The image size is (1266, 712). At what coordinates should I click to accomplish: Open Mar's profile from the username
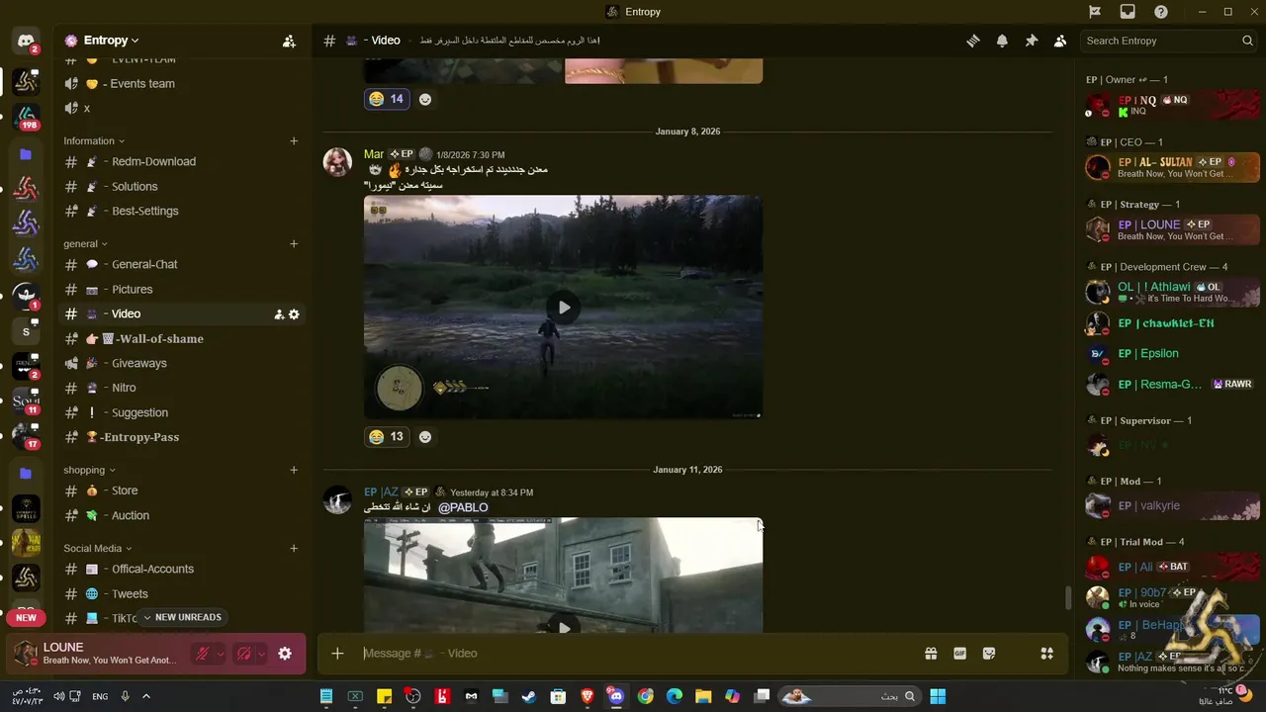373,154
